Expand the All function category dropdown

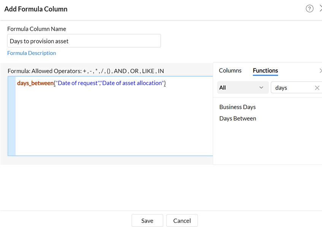[243, 88]
